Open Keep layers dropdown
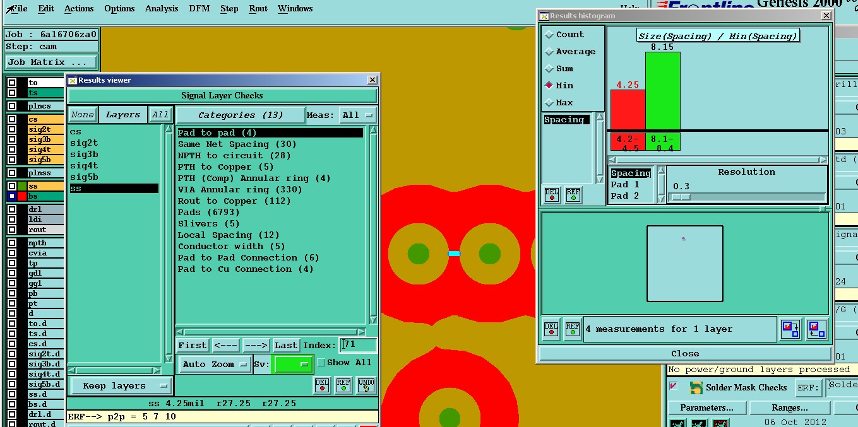 tap(120, 386)
